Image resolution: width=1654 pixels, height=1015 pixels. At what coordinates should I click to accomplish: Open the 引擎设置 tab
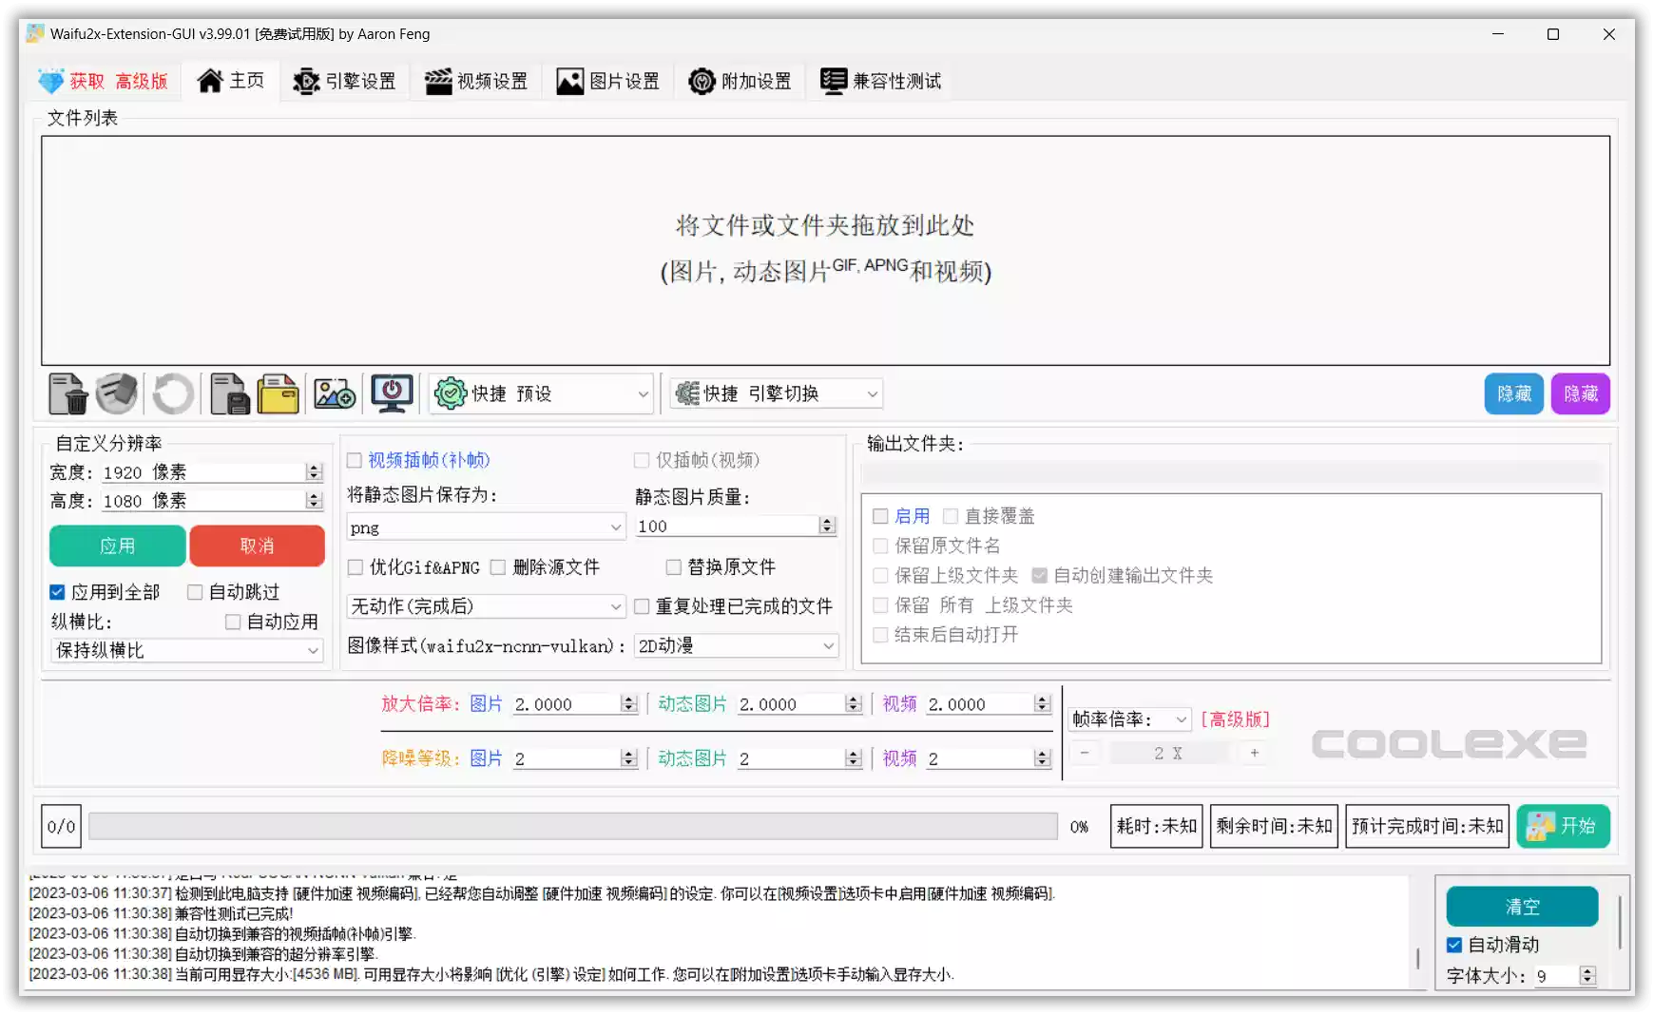coord(345,81)
